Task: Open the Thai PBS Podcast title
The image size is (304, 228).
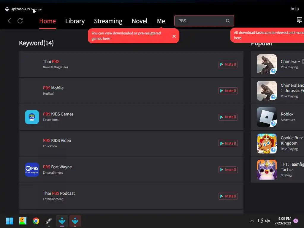Action: click(x=59, y=193)
